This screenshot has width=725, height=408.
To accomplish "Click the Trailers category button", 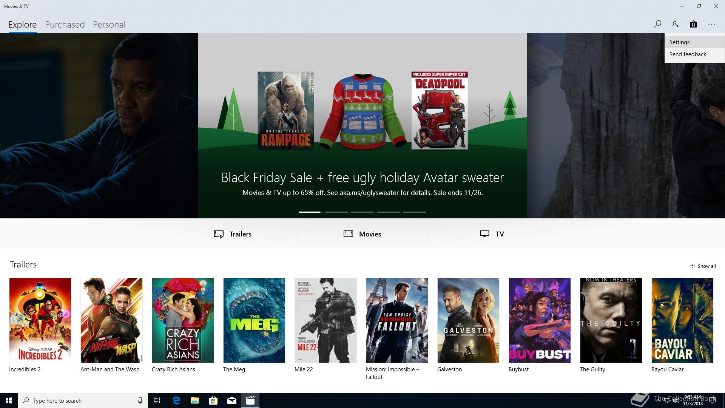I will [x=233, y=234].
